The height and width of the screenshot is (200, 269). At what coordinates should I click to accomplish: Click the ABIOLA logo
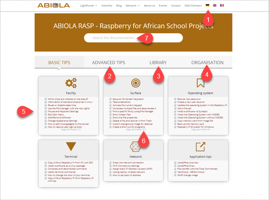[54, 5]
